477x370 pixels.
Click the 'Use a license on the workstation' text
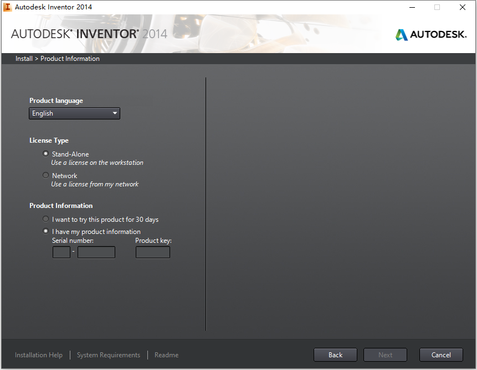(x=97, y=163)
